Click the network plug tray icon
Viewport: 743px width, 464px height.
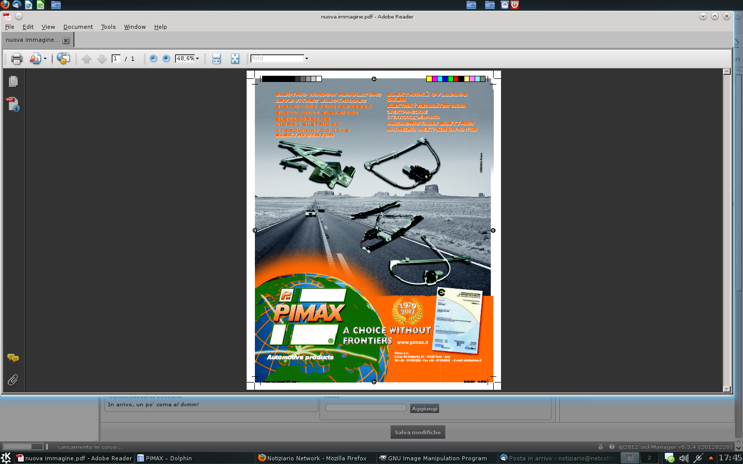click(x=698, y=458)
